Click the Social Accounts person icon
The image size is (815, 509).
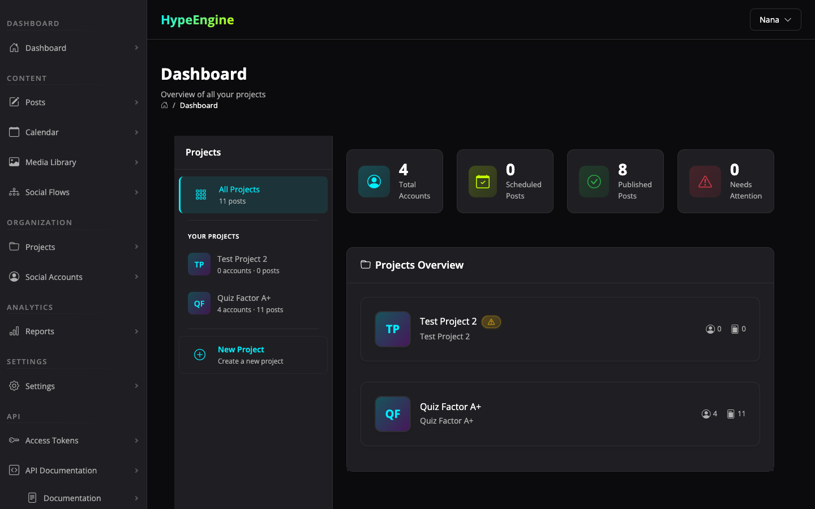point(14,277)
